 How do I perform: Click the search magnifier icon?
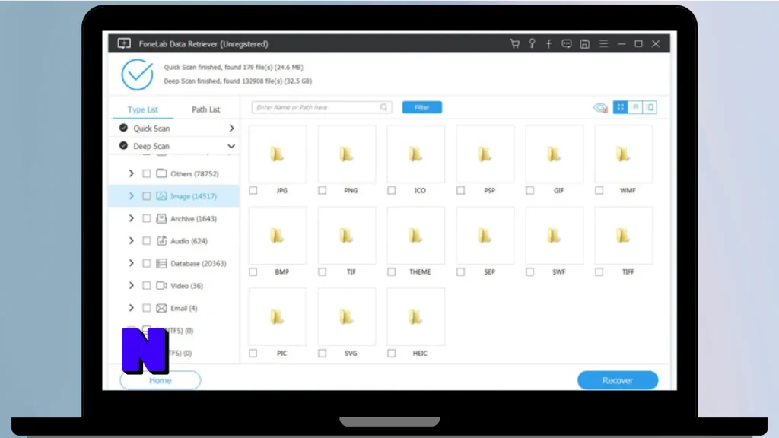(x=384, y=107)
